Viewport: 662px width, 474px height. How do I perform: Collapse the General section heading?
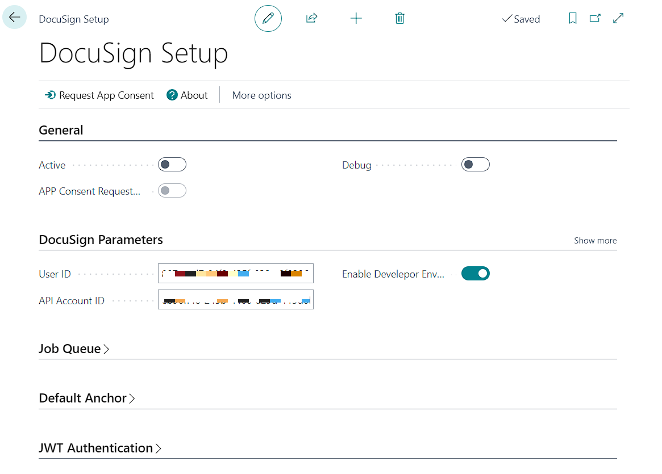point(61,130)
